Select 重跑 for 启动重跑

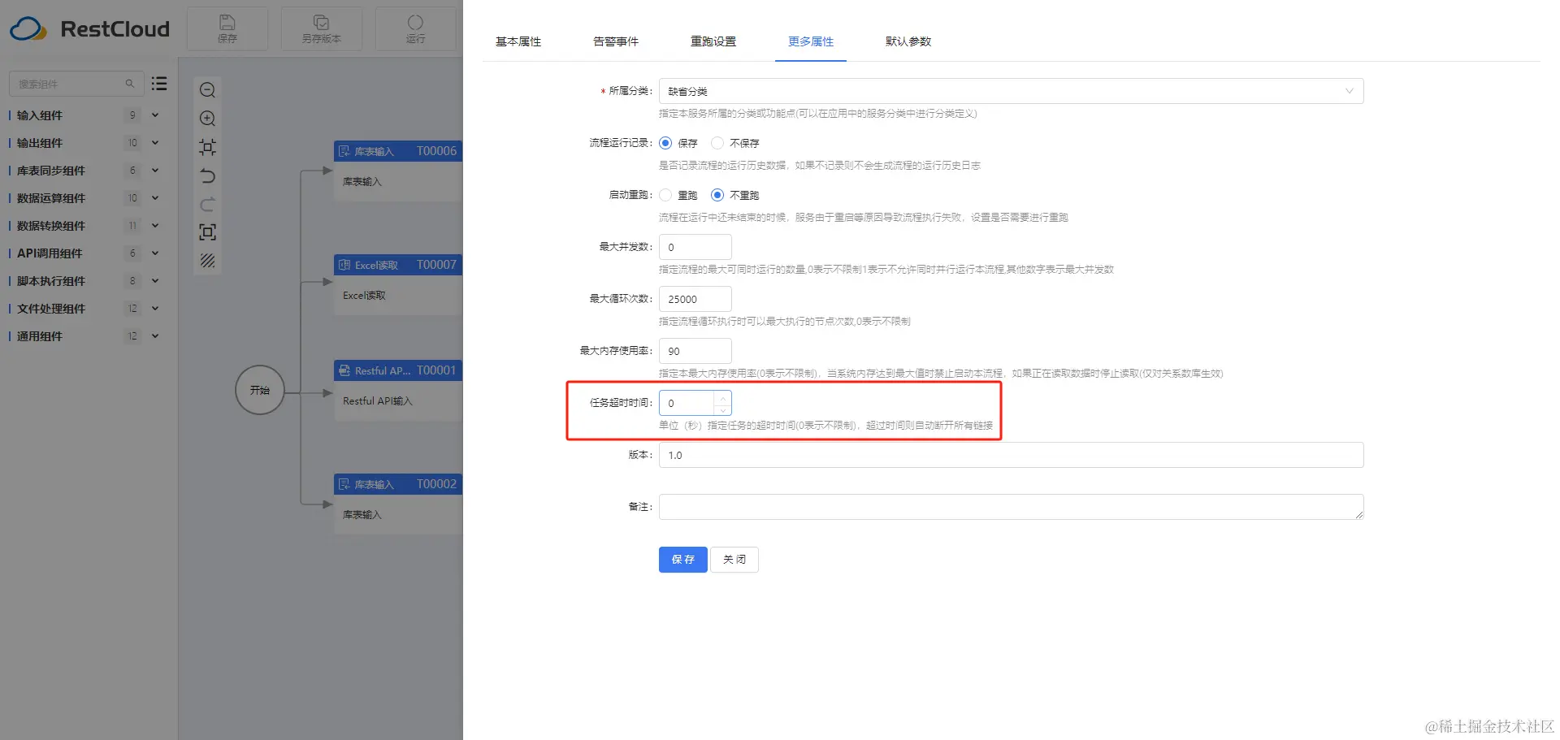pos(665,195)
